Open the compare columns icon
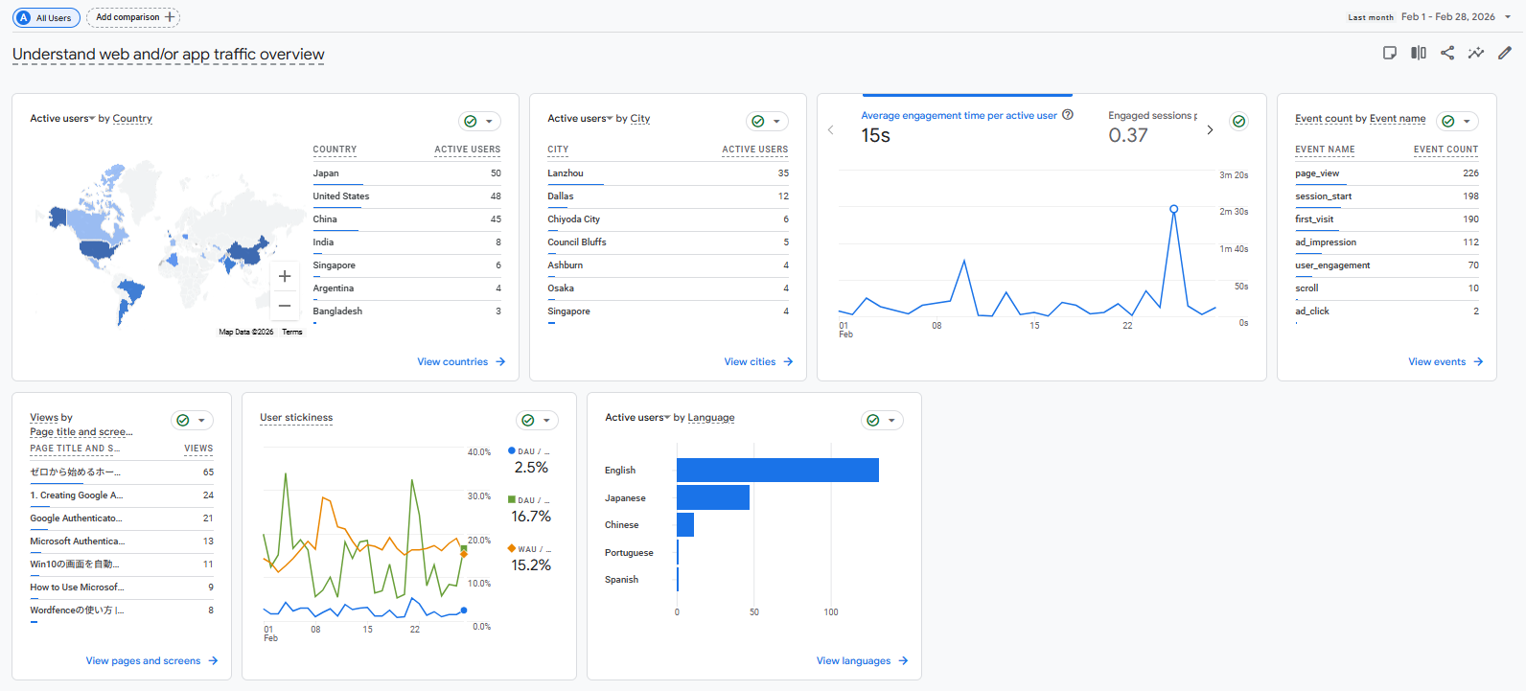 [x=1419, y=53]
